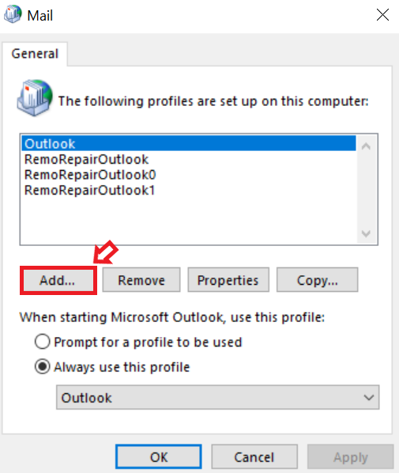Select the Outlook profile in list
Screen dimensions: 399x473
click(x=189, y=144)
